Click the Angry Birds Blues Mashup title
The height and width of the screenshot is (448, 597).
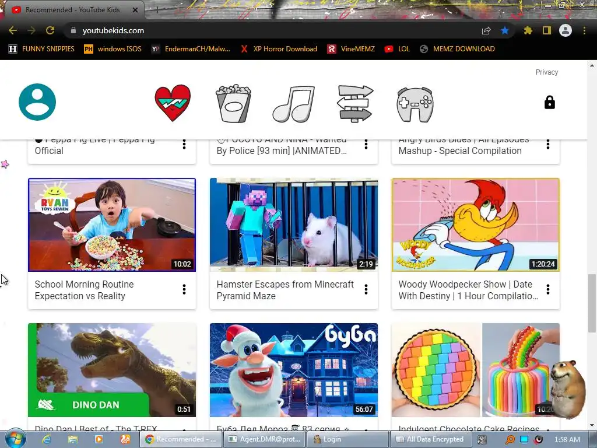[x=463, y=146]
